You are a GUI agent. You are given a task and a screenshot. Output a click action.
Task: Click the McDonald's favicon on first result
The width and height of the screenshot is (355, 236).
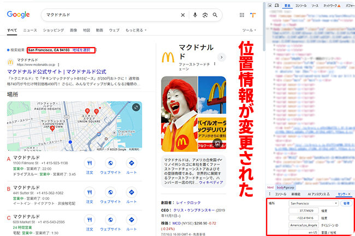[10, 62]
